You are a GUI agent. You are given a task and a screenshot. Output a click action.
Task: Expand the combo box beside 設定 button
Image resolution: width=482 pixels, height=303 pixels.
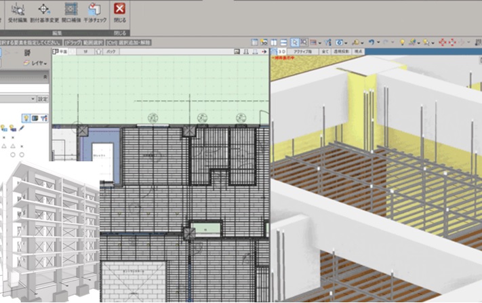point(33,99)
